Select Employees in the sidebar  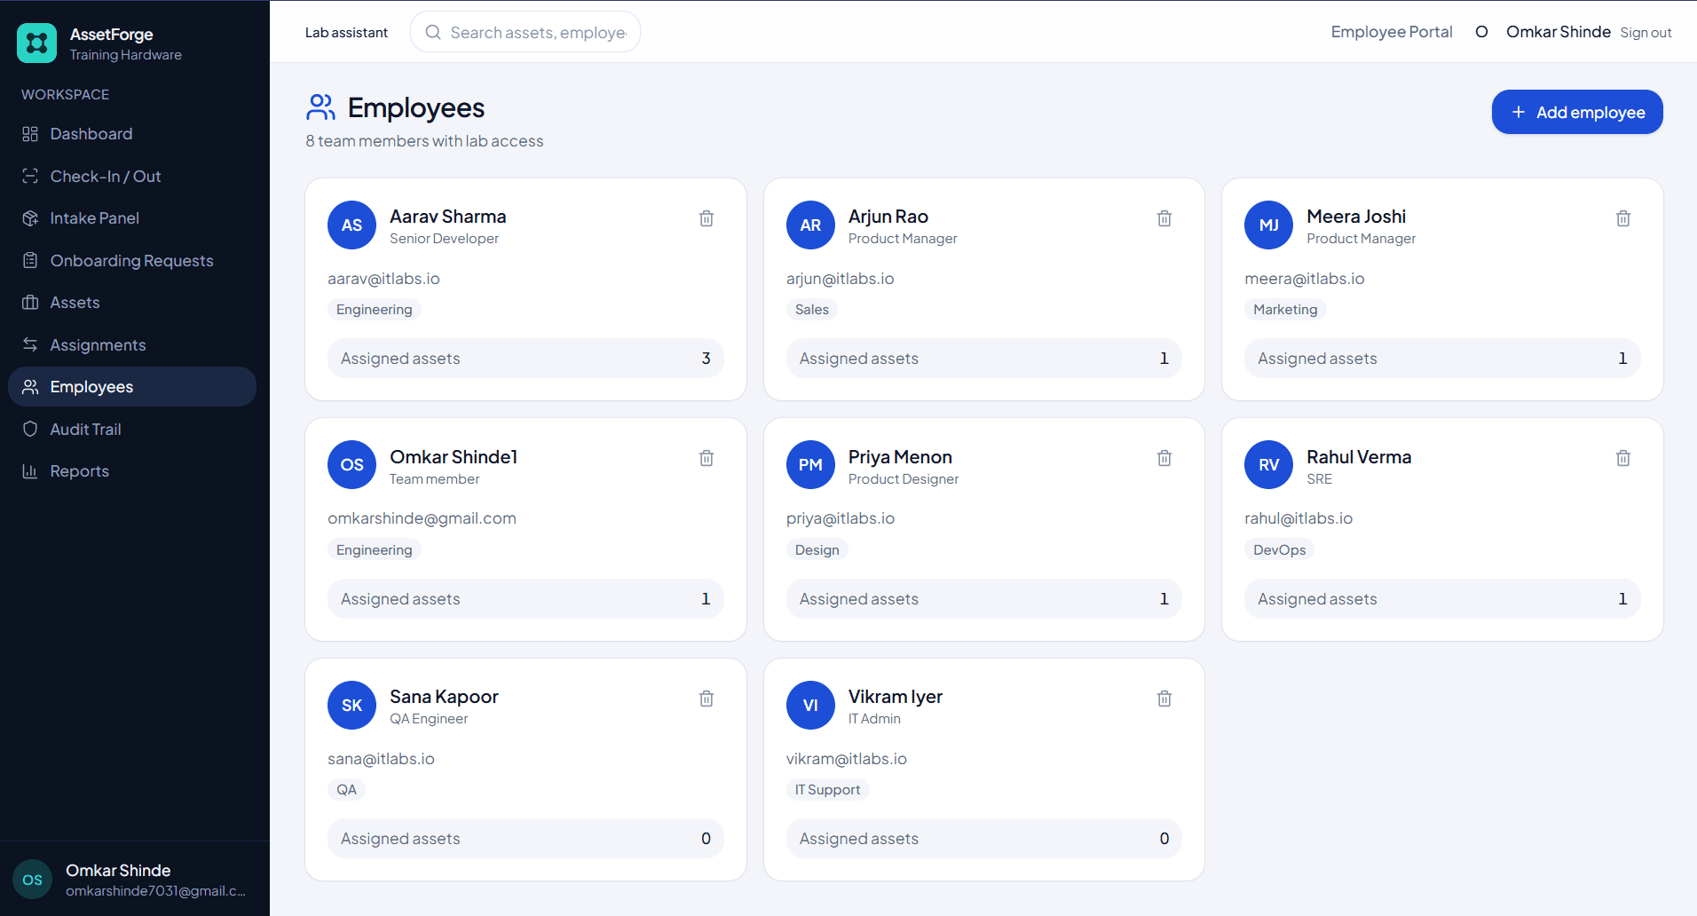coord(132,387)
